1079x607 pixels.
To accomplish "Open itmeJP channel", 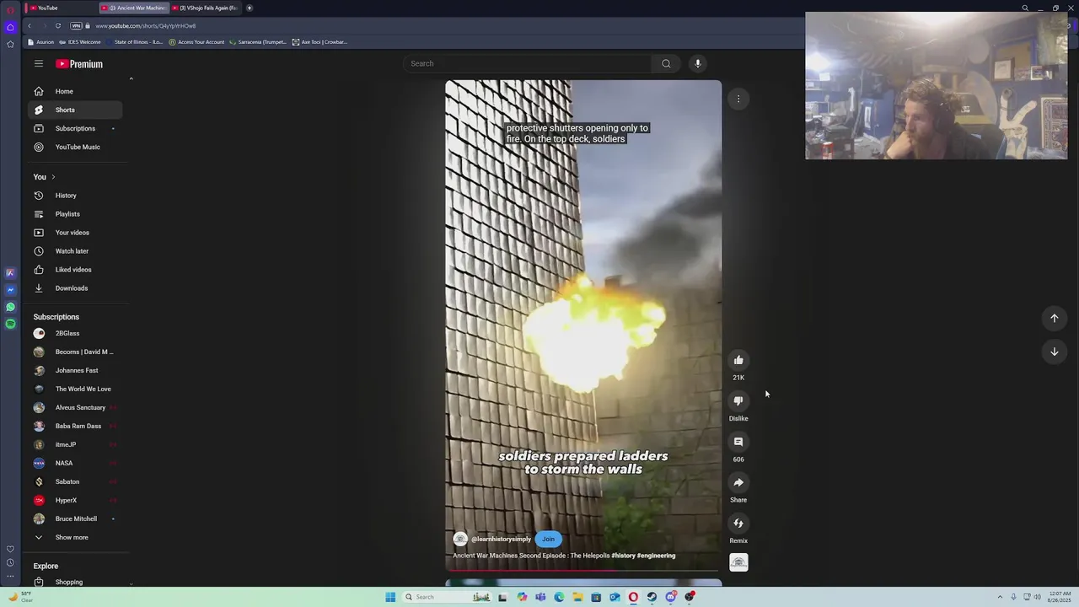I will pyautogui.click(x=75, y=444).
